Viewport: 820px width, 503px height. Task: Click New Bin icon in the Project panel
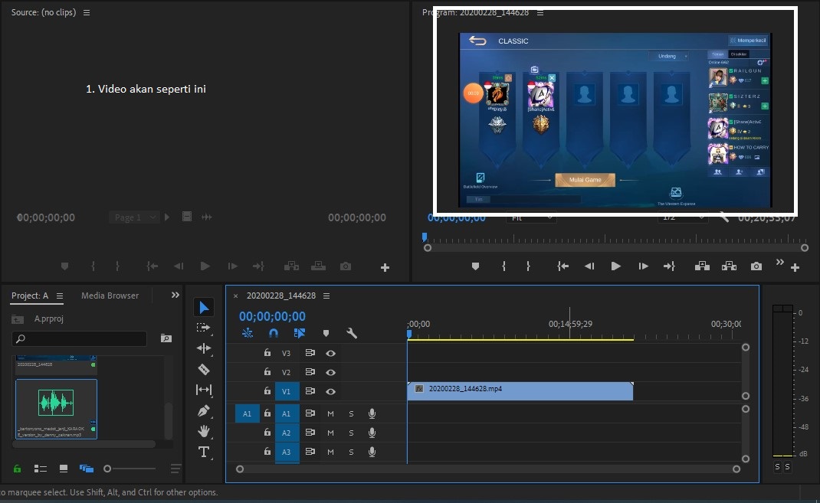pyautogui.click(x=166, y=338)
